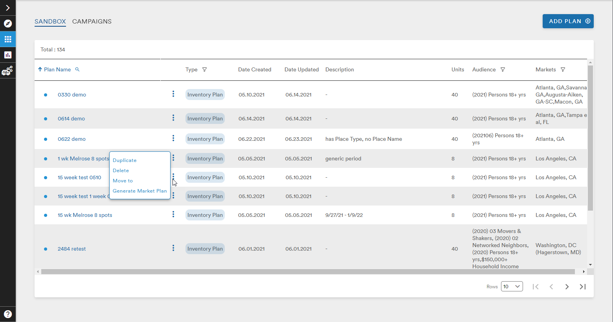Click the Date Created column header
The image size is (613, 322).
[x=255, y=69]
